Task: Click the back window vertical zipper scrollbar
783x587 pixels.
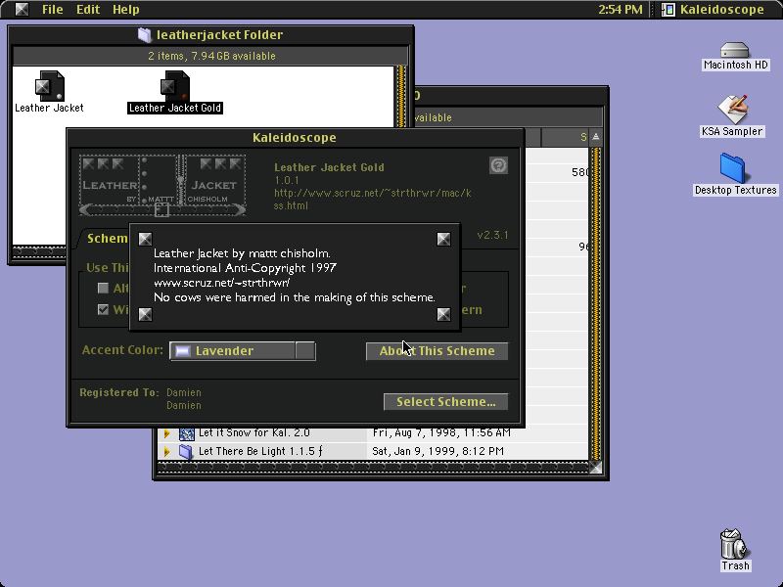Action: click(x=595, y=303)
